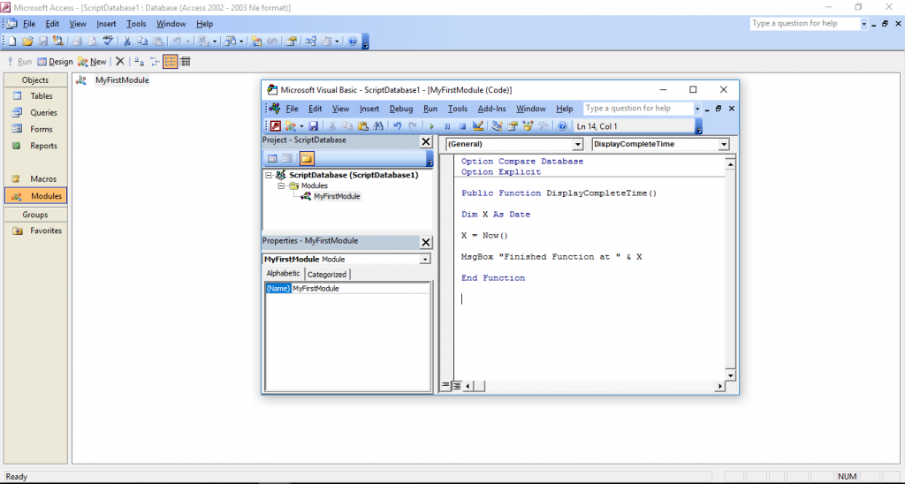905x484 pixels.
Task: Click the New database icon in Access toolbar
Action: tap(12, 41)
